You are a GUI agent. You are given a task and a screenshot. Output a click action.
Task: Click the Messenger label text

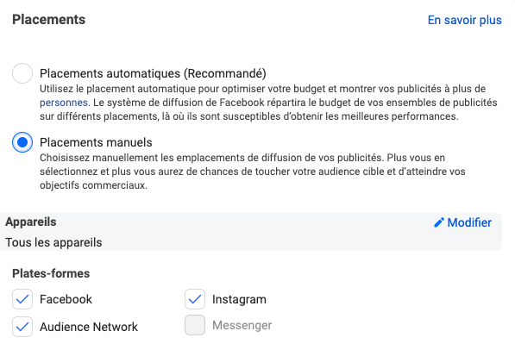[242, 325]
